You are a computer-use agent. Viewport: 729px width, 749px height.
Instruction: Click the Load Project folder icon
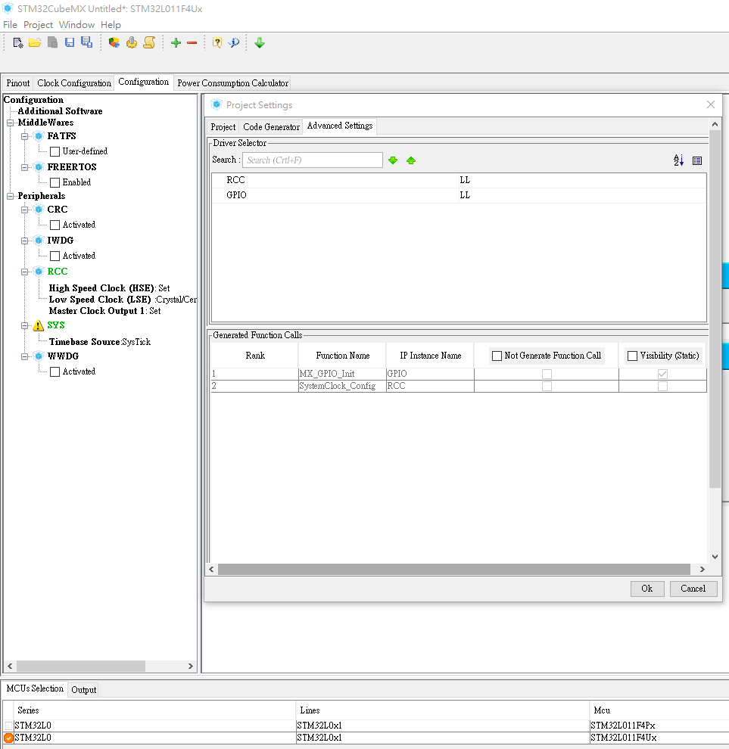pos(35,43)
